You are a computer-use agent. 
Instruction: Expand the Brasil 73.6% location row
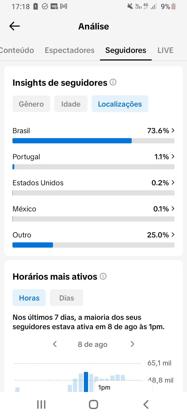(x=94, y=136)
